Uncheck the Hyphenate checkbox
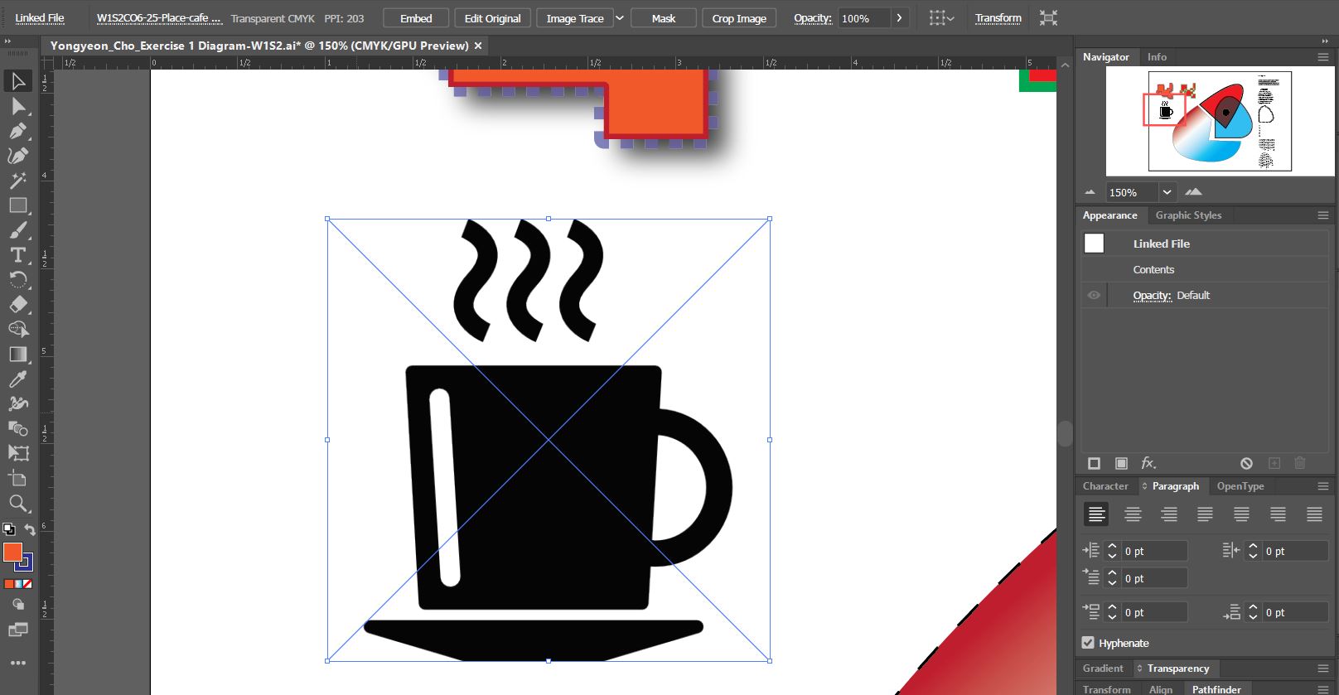 (1088, 643)
